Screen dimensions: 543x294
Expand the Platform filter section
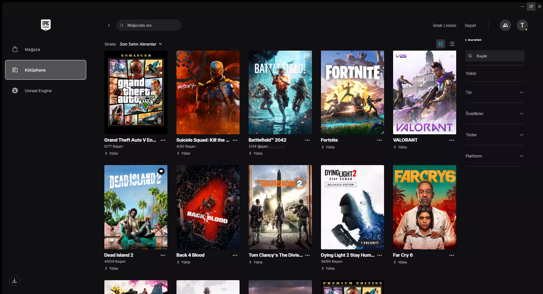495,156
